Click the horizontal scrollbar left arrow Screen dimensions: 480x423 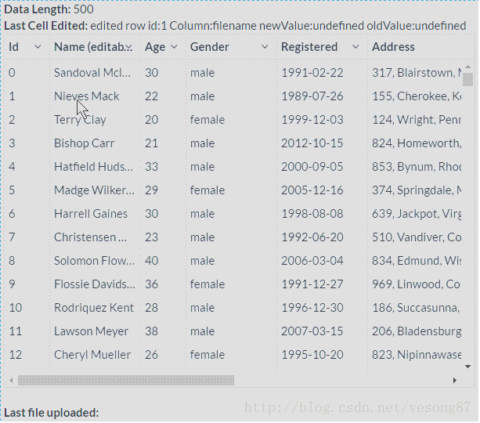[11, 380]
